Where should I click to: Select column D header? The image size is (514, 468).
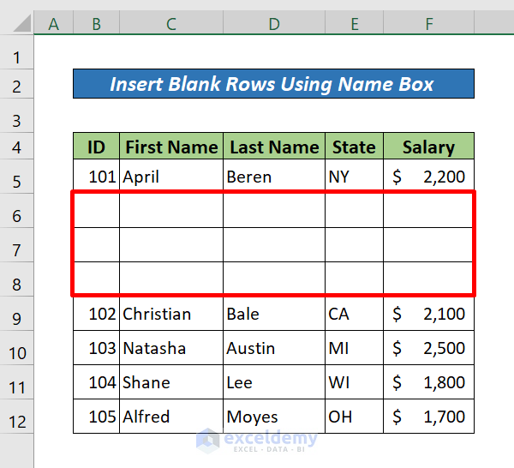click(274, 24)
